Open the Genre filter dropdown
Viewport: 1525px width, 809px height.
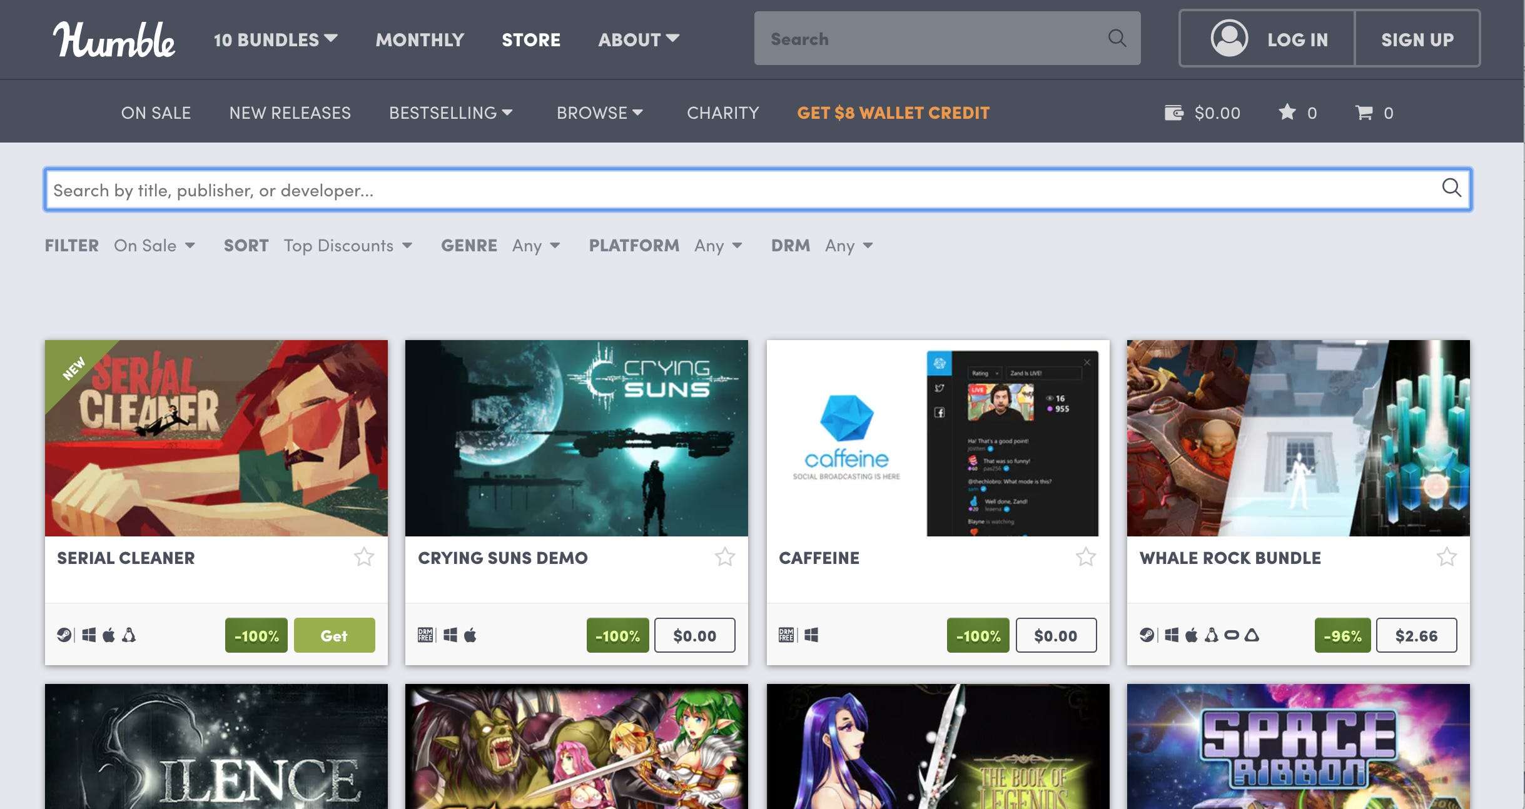point(535,245)
